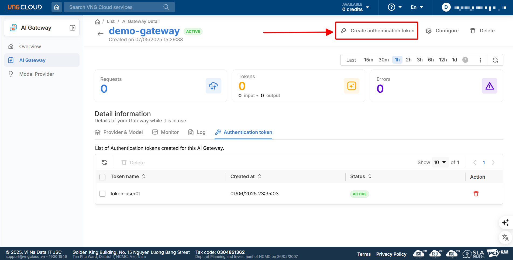Screen dimensions: 513x260
Task: Open the three-dot time range options
Action: pos(480,60)
